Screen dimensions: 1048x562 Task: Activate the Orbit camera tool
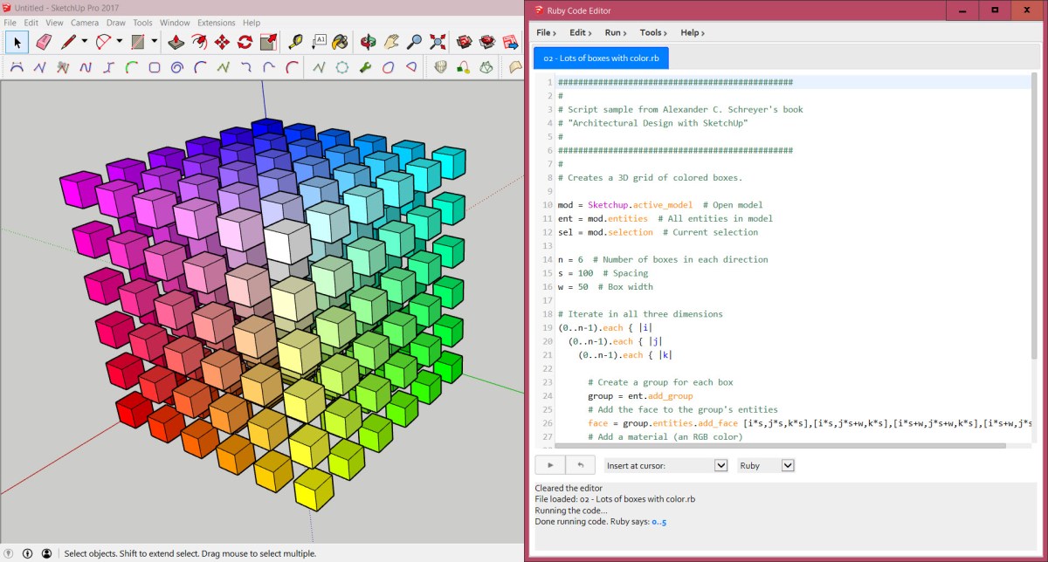(369, 42)
